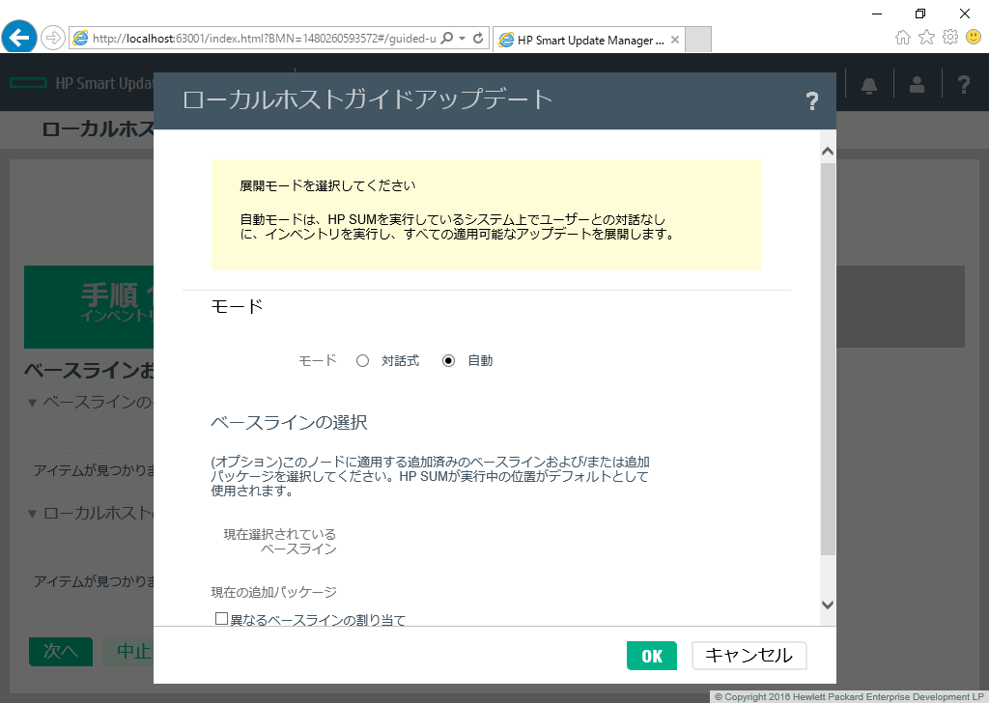
Task: Open the browser Home icon
Action: 903,38
